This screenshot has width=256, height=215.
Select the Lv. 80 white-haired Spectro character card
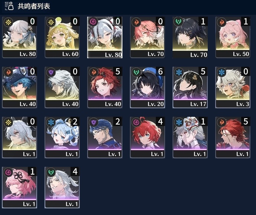pyautogui.click(x=19, y=37)
